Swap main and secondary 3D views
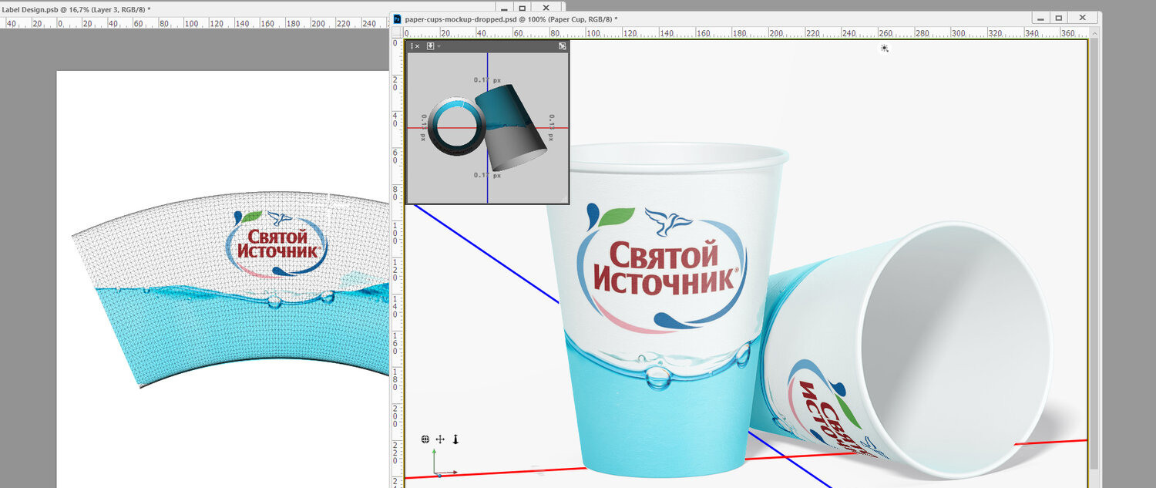This screenshot has width=1156, height=488. click(563, 46)
